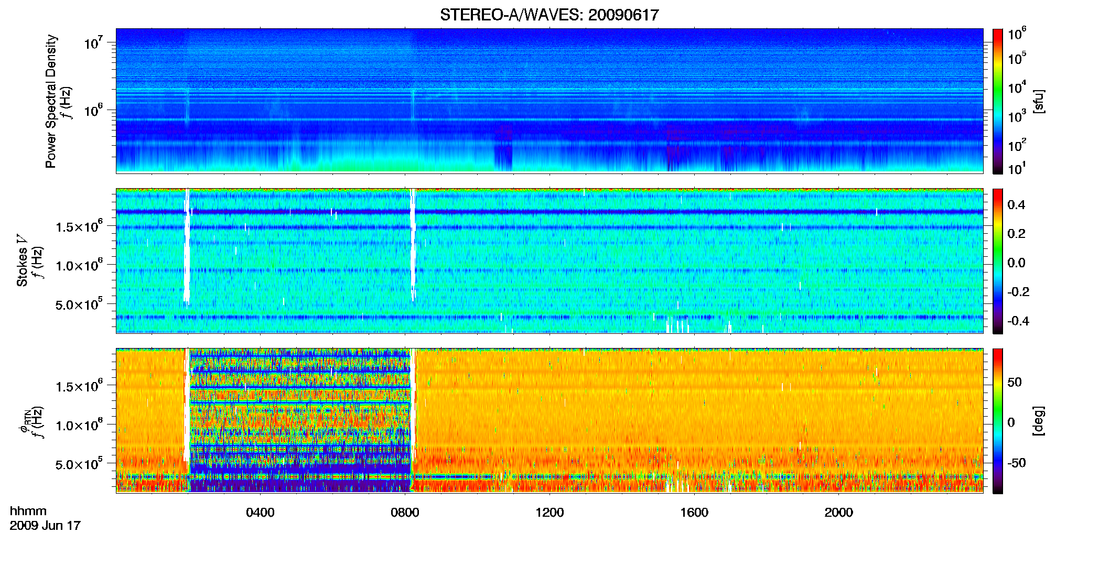Viewport: 1099px width, 566px height.
Task: Select the 1200 time tick label
Action: coord(549,513)
